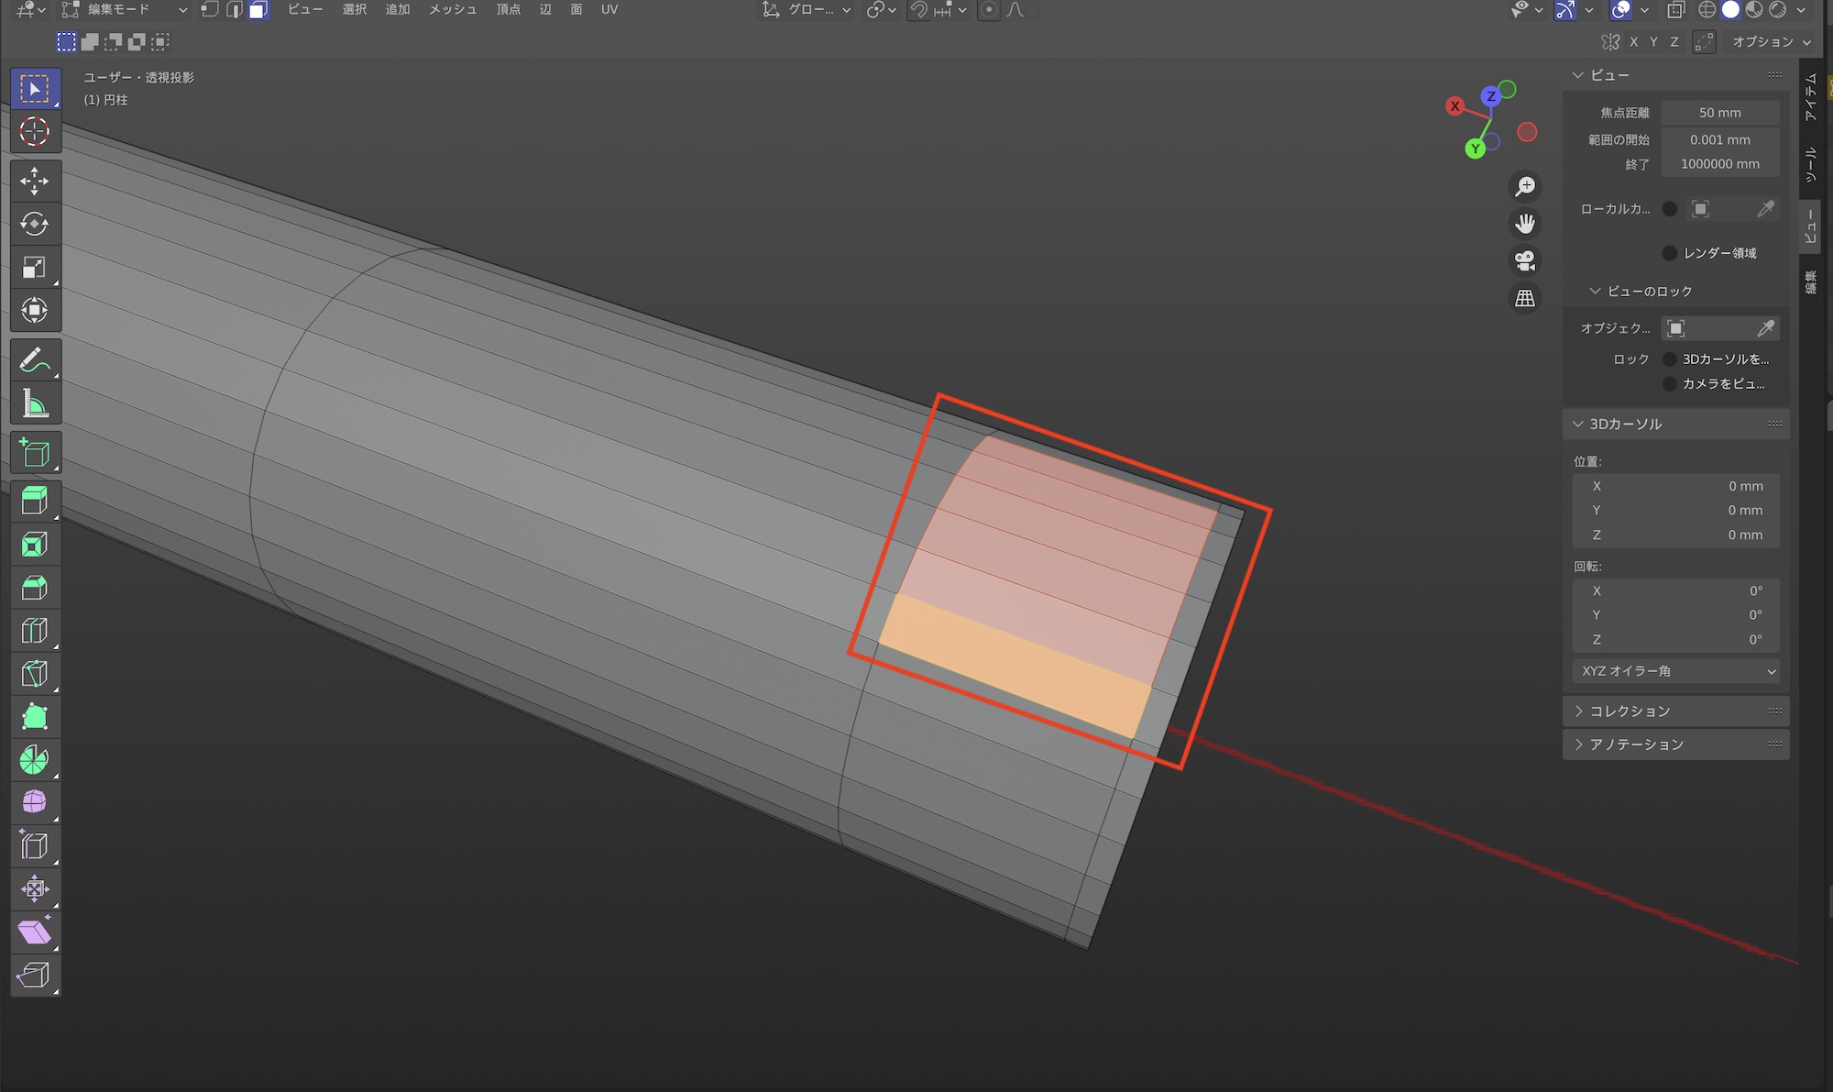1833x1092 pixels.
Task: Open the 編集モード mode dropdown
Action: pos(125,10)
